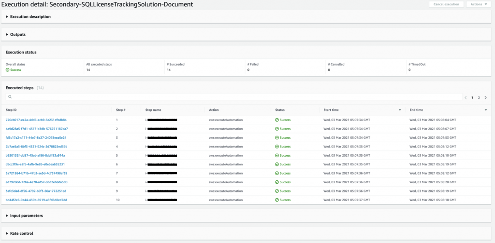
Task: Expand the Outputs section
Action: [x=16, y=34]
